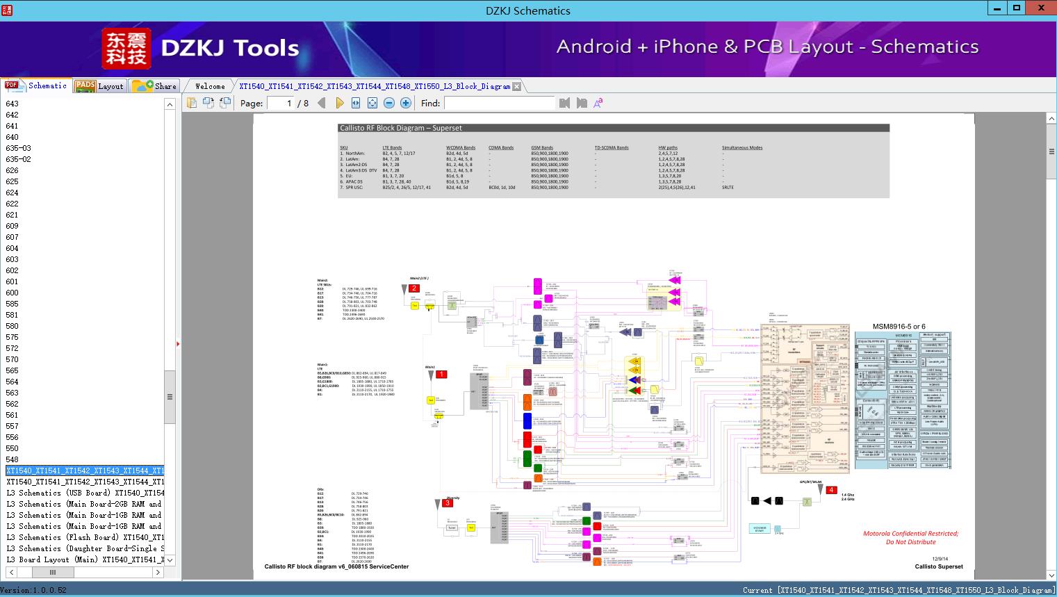Open the Share tab
Image resolution: width=1057 pixels, height=597 pixels.
pyautogui.click(x=154, y=86)
